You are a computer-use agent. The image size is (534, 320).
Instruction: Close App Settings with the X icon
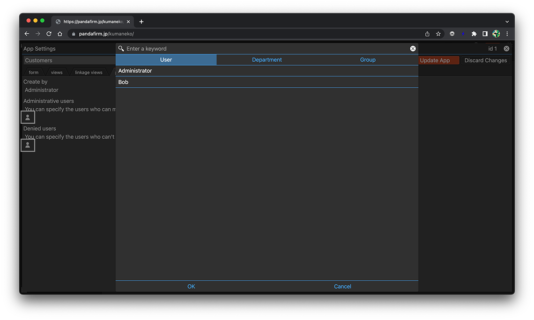506,49
